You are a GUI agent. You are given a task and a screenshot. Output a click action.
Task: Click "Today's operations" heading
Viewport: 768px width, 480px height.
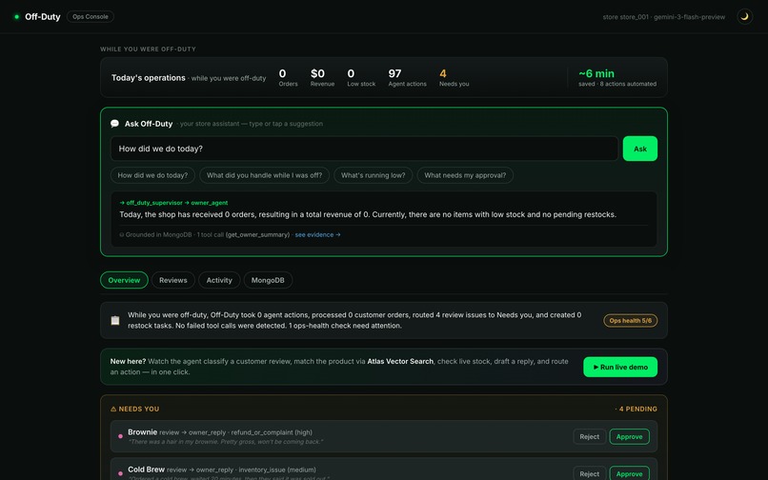click(149, 78)
